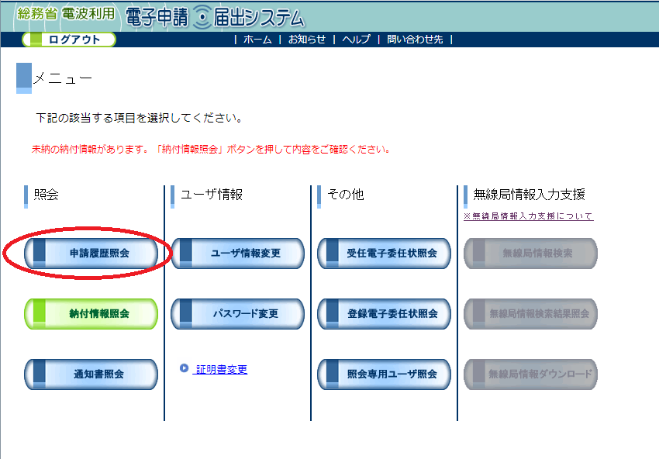Open 問い合わせ先 contact page
Viewport: 659px width, 459px height.
point(415,40)
